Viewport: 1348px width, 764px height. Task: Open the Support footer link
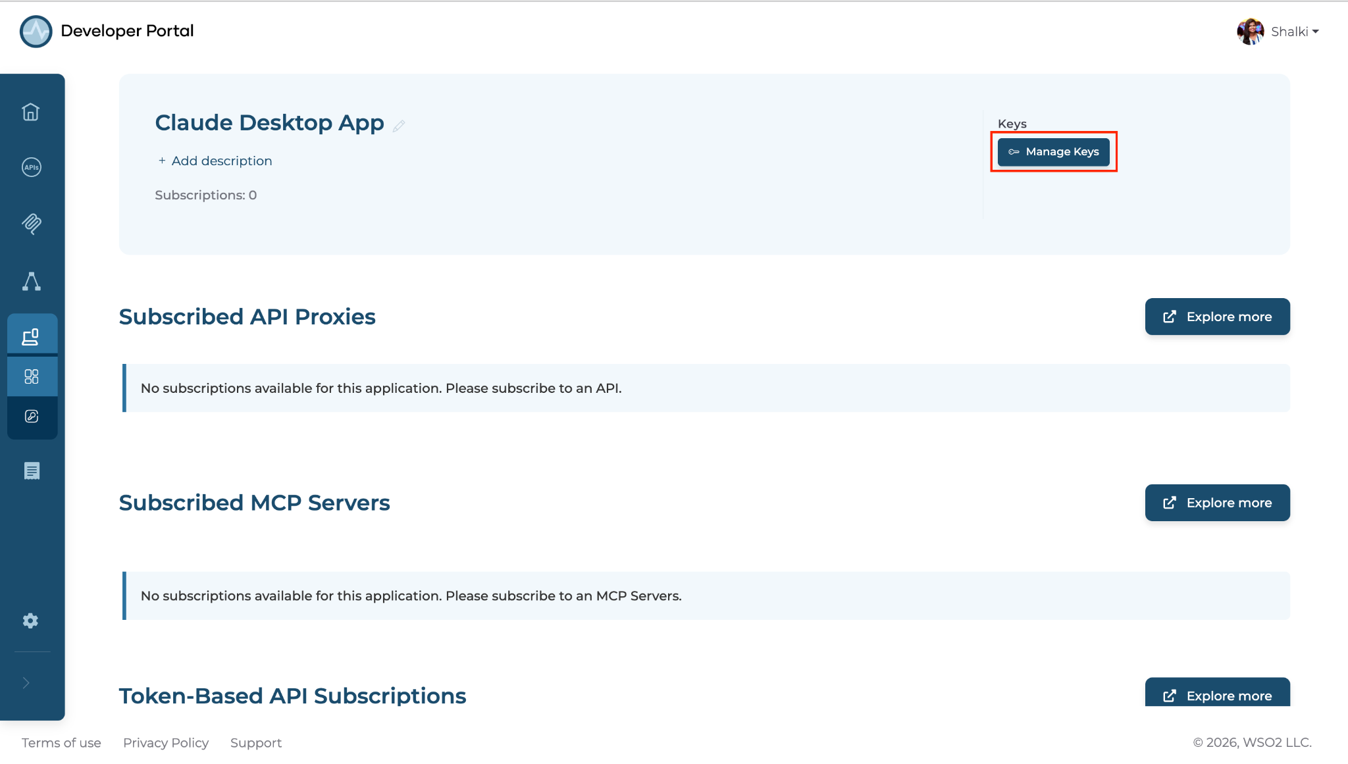[x=256, y=743]
